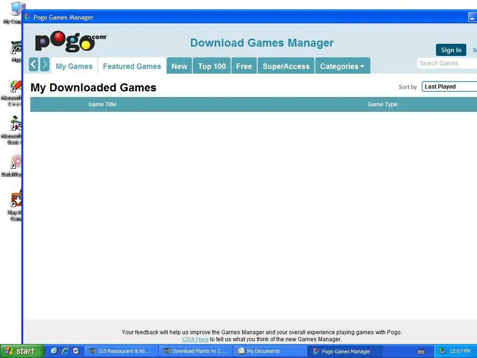Switch to Download Plants Vs Z... taskbar window

pyautogui.click(x=196, y=351)
